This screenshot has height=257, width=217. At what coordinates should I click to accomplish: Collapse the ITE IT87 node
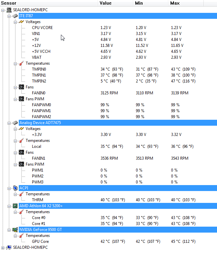click(9, 16)
